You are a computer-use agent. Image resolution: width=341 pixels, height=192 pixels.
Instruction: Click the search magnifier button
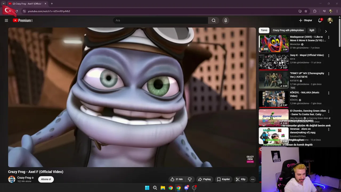[x=214, y=21]
